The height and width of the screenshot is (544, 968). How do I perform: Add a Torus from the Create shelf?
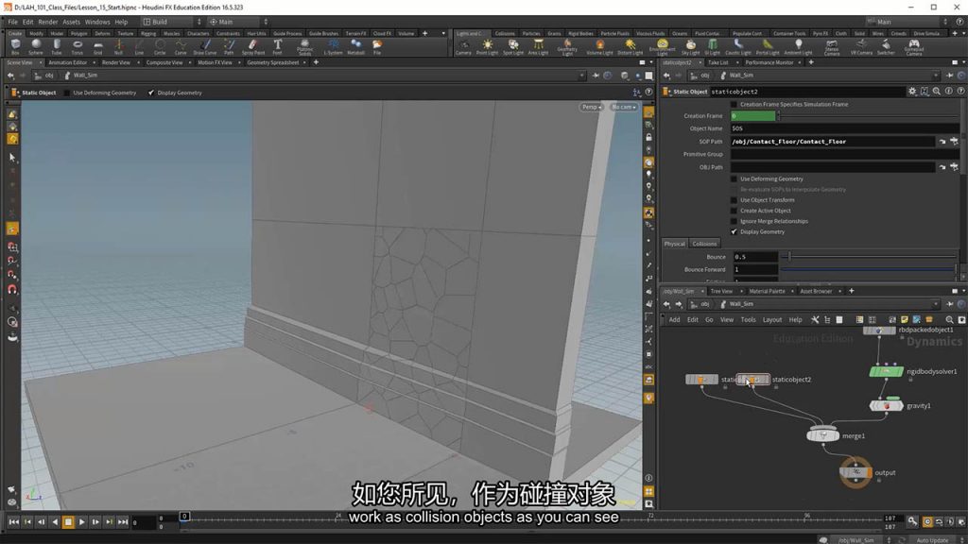78,47
